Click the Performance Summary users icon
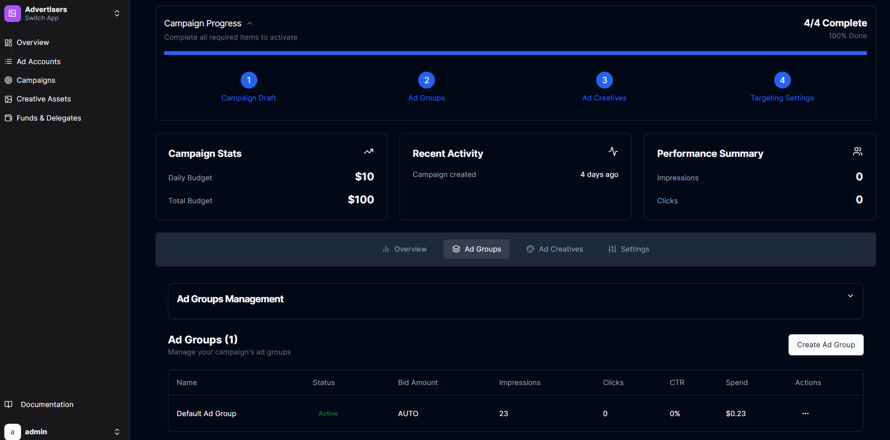The width and height of the screenshot is (890, 440). click(857, 152)
